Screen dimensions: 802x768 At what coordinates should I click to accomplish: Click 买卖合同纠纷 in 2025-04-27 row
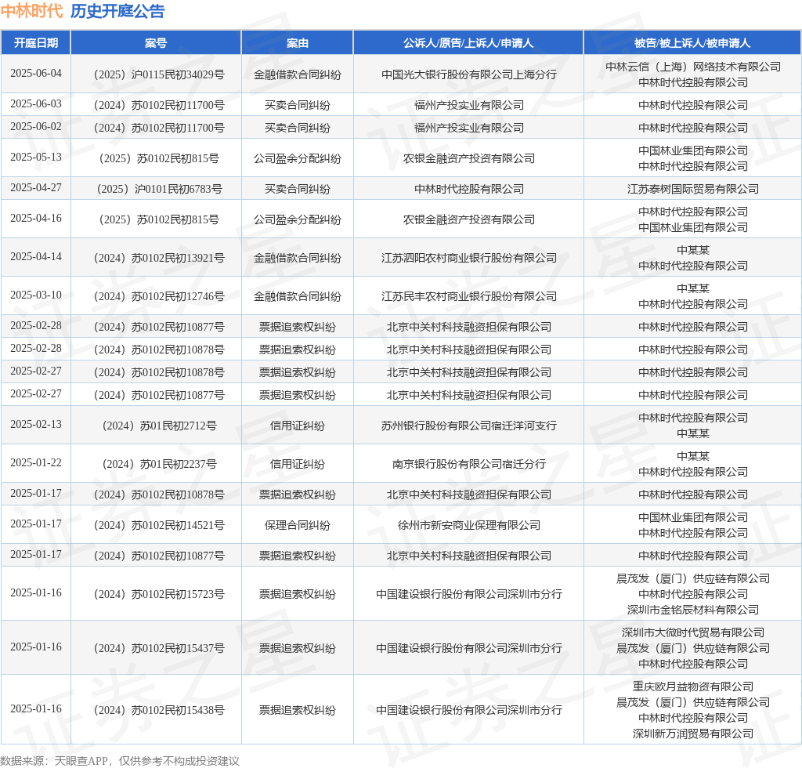click(x=297, y=190)
